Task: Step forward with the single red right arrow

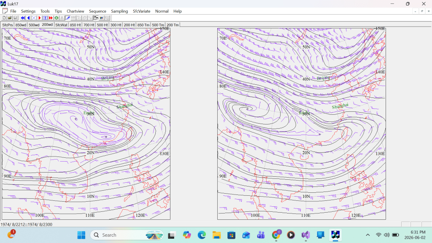Action: pos(40,18)
